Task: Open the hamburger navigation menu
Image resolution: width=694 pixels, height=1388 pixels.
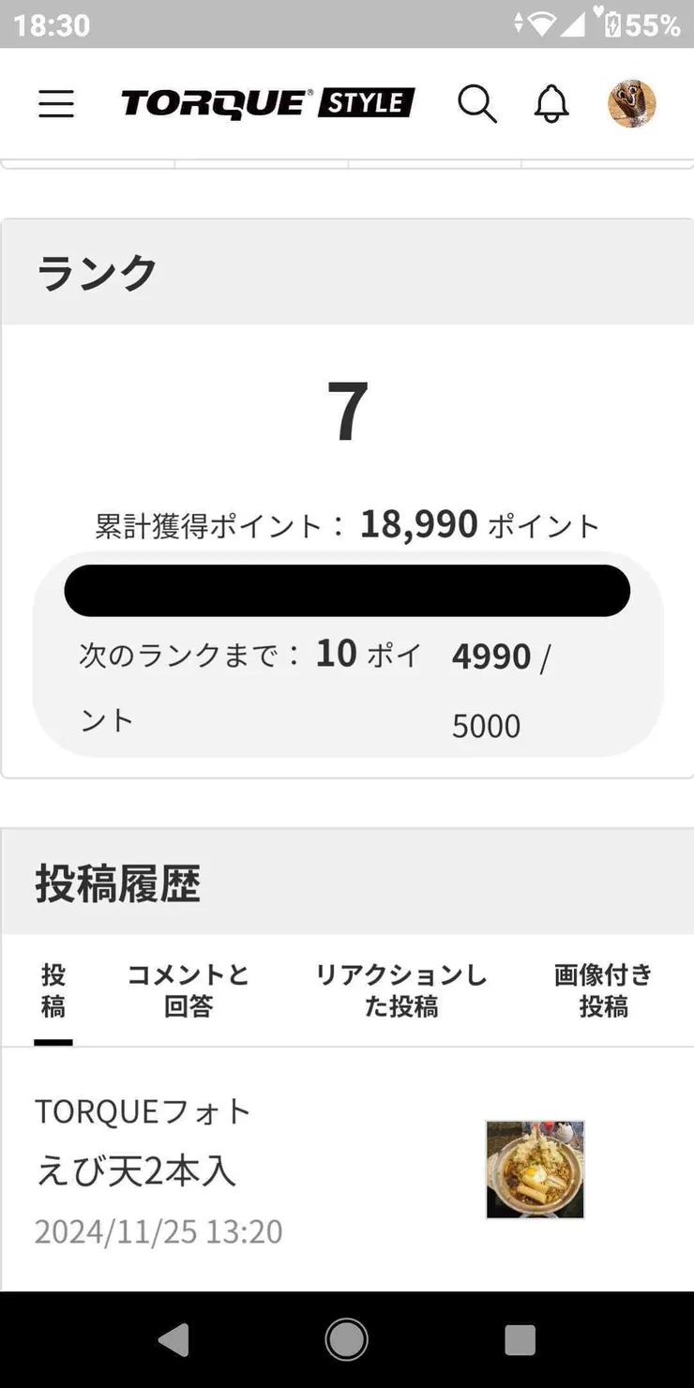Action: point(56,104)
